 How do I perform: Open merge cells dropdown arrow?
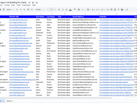coord(85,10)
